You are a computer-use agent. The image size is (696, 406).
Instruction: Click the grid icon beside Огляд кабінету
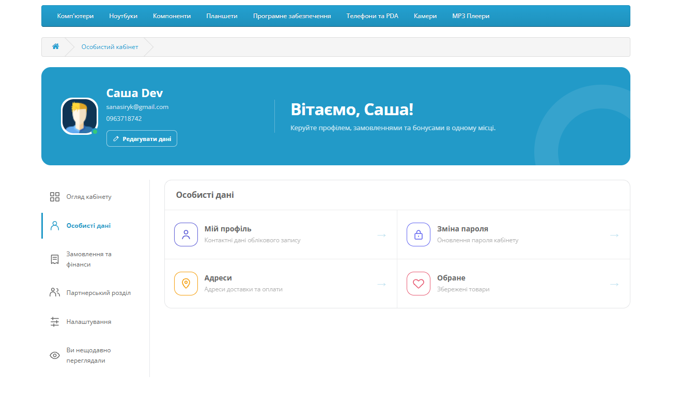tap(55, 197)
